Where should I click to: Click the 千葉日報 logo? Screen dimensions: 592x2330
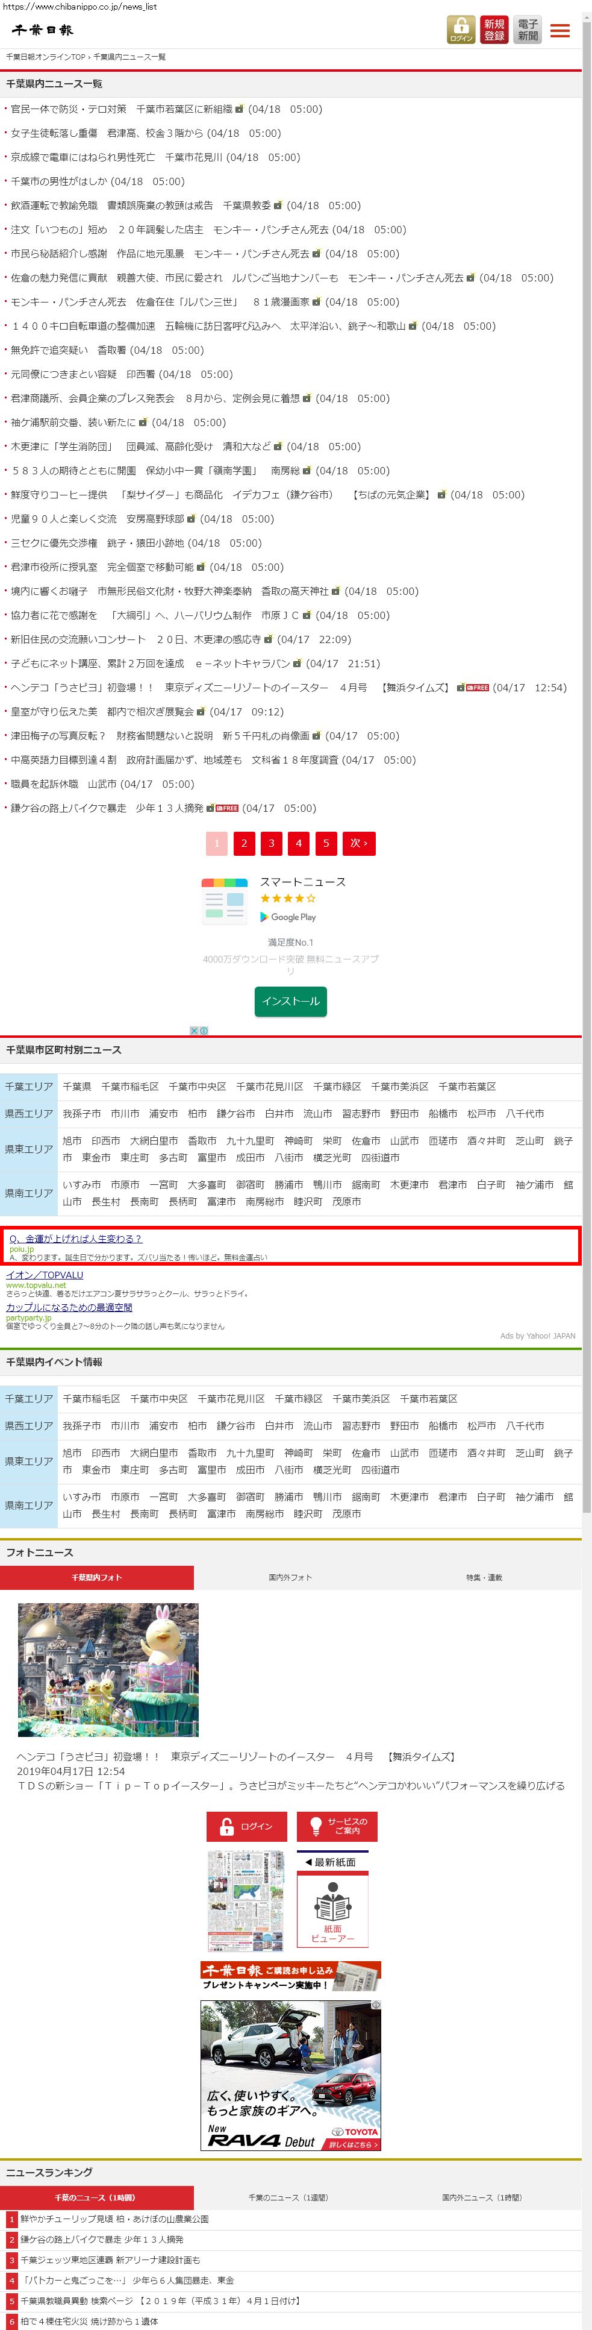pos(43,30)
